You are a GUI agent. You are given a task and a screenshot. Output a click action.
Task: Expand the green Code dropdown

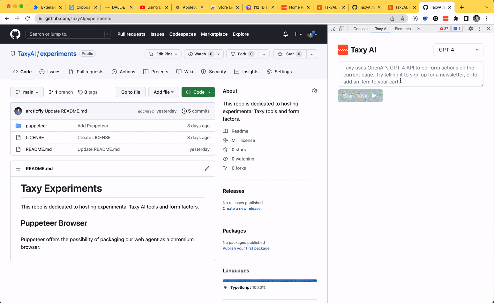pyautogui.click(x=198, y=92)
